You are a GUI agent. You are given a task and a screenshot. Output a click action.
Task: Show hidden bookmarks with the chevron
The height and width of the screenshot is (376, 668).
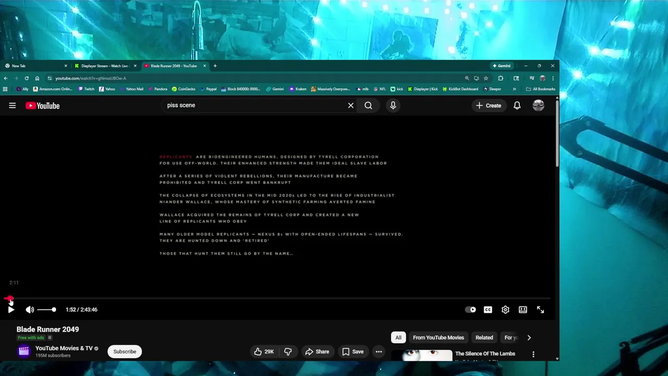pos(514,89)
